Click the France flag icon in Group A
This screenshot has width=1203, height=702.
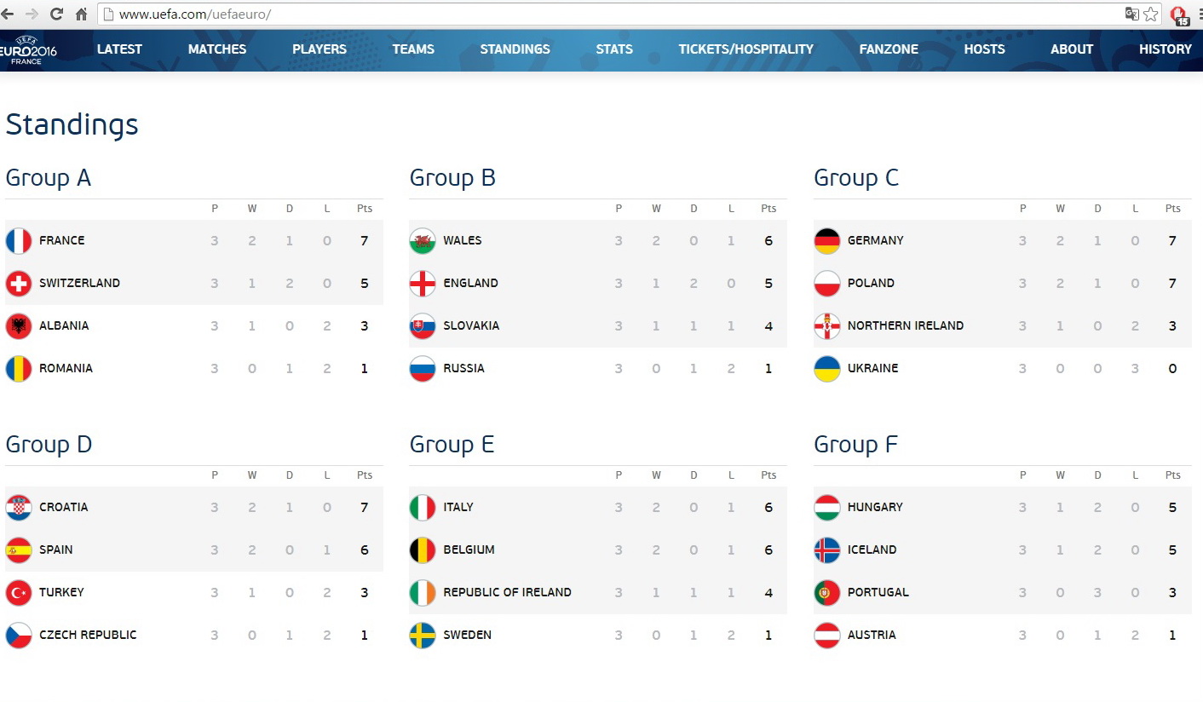[x=19, y=241]
